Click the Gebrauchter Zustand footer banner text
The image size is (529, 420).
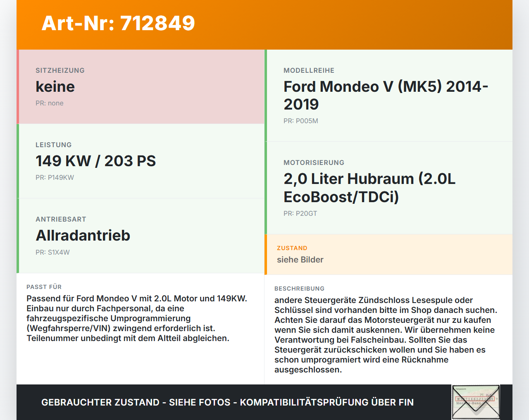tap(227, 402)
